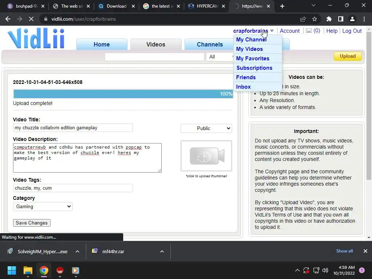The height and width of the screenshot is (279, 372).
Task: Open the clock showing 4:59 AM
Action: tap(344, 270)
